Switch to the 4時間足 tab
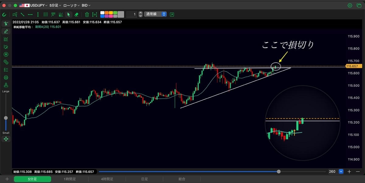Viewport: 365px width, 183px height. click(107, 179)
